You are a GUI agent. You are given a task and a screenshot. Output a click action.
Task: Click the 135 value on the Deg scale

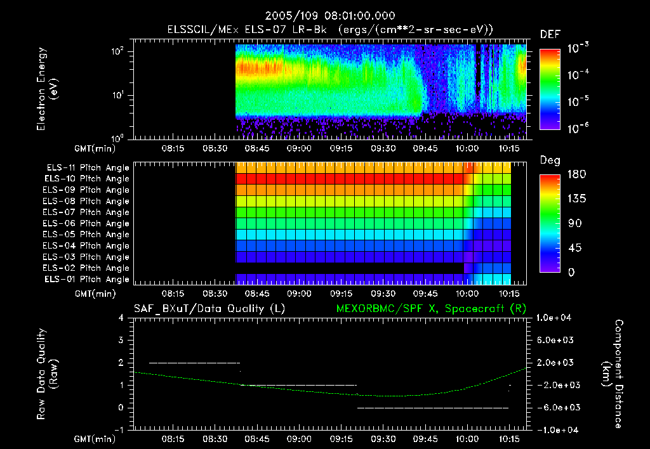(576, 199)
